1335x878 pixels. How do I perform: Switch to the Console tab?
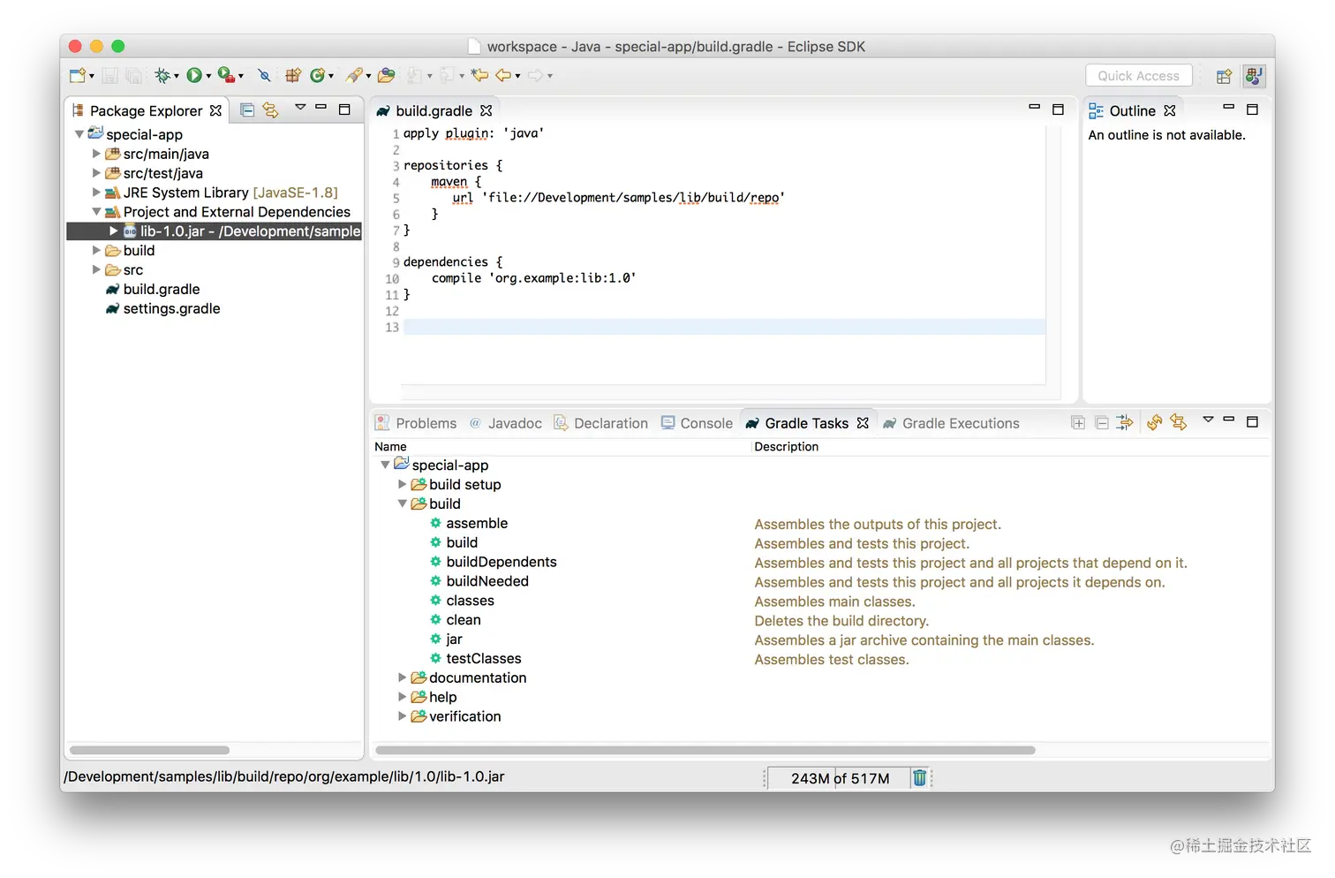(x=697, y=423)
